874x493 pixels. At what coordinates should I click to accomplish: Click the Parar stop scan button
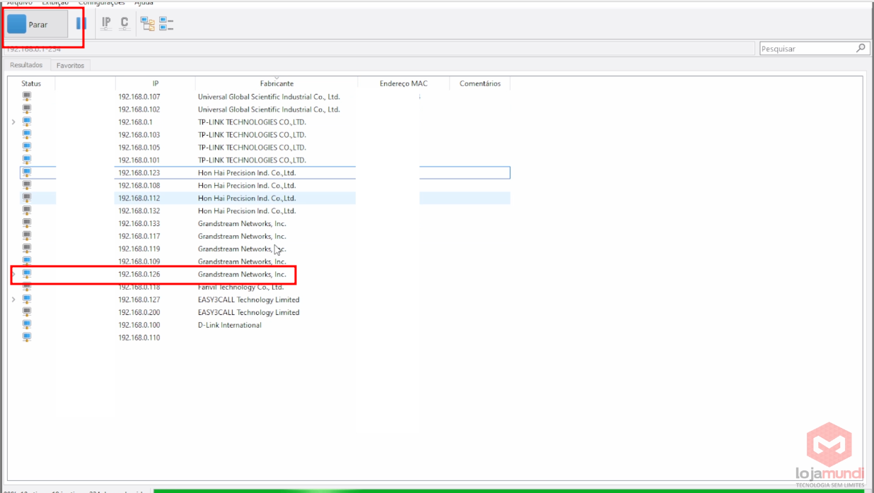click(37, 24)
